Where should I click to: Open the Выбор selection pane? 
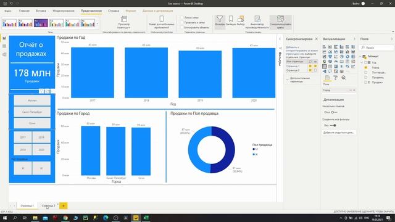point(241,20)
